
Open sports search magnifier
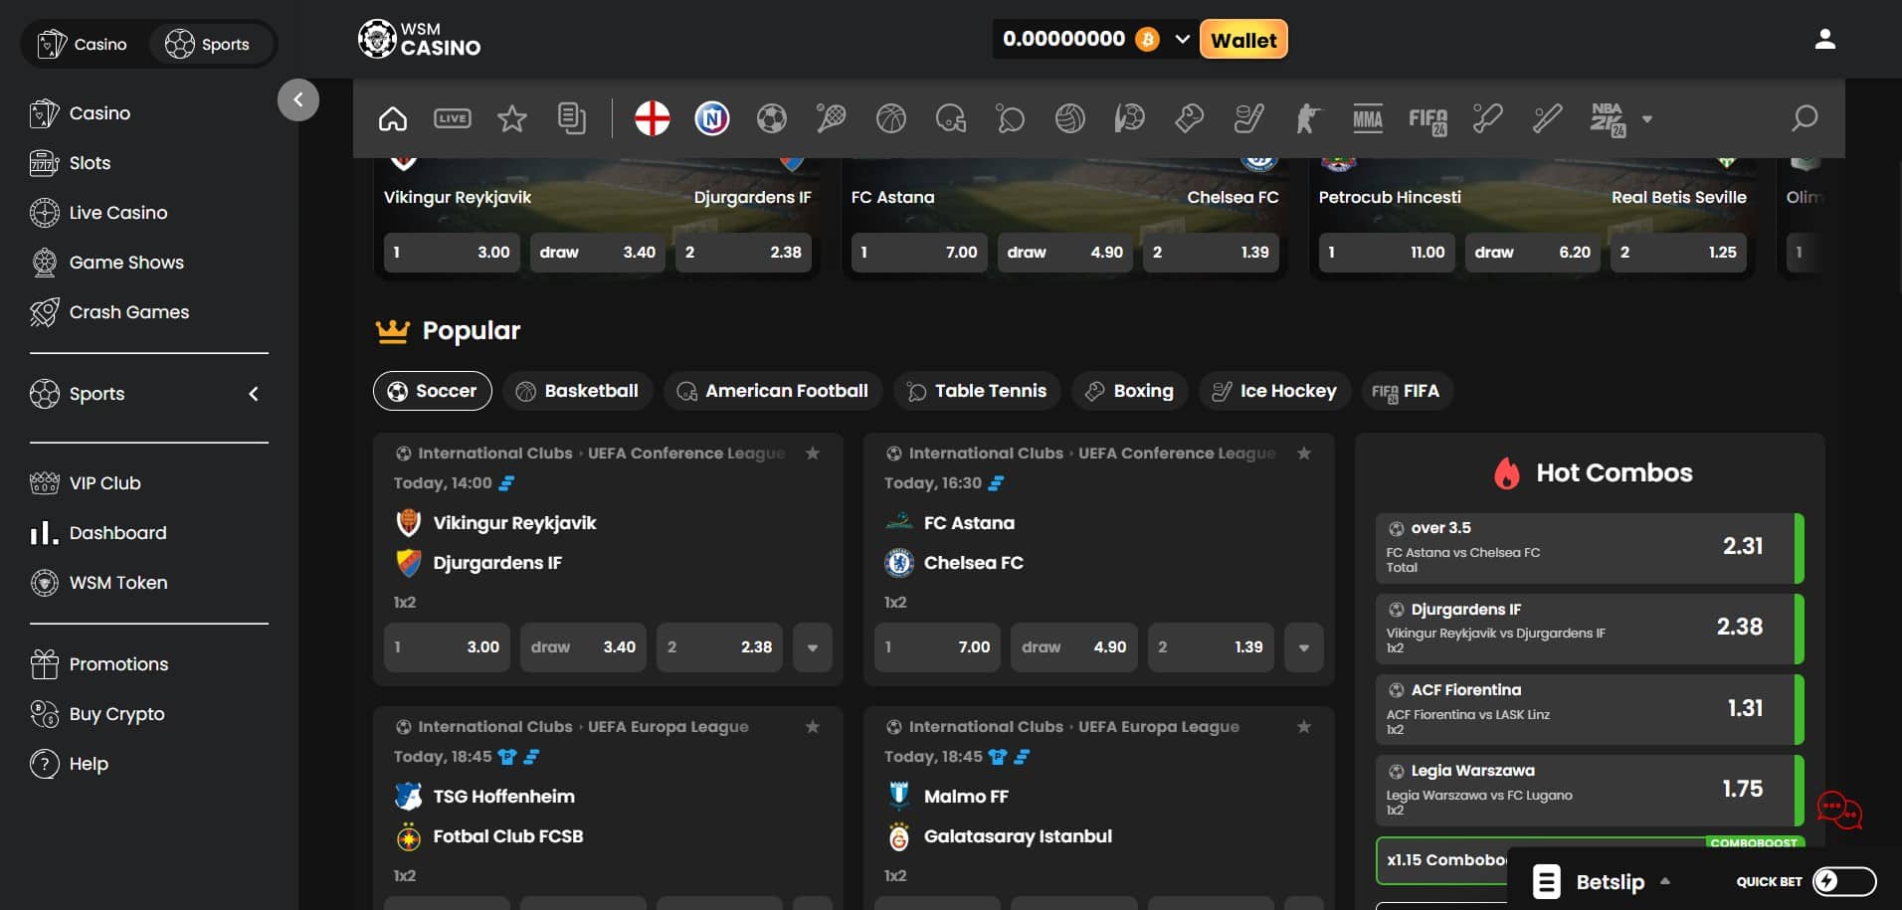click(1805, 118)
